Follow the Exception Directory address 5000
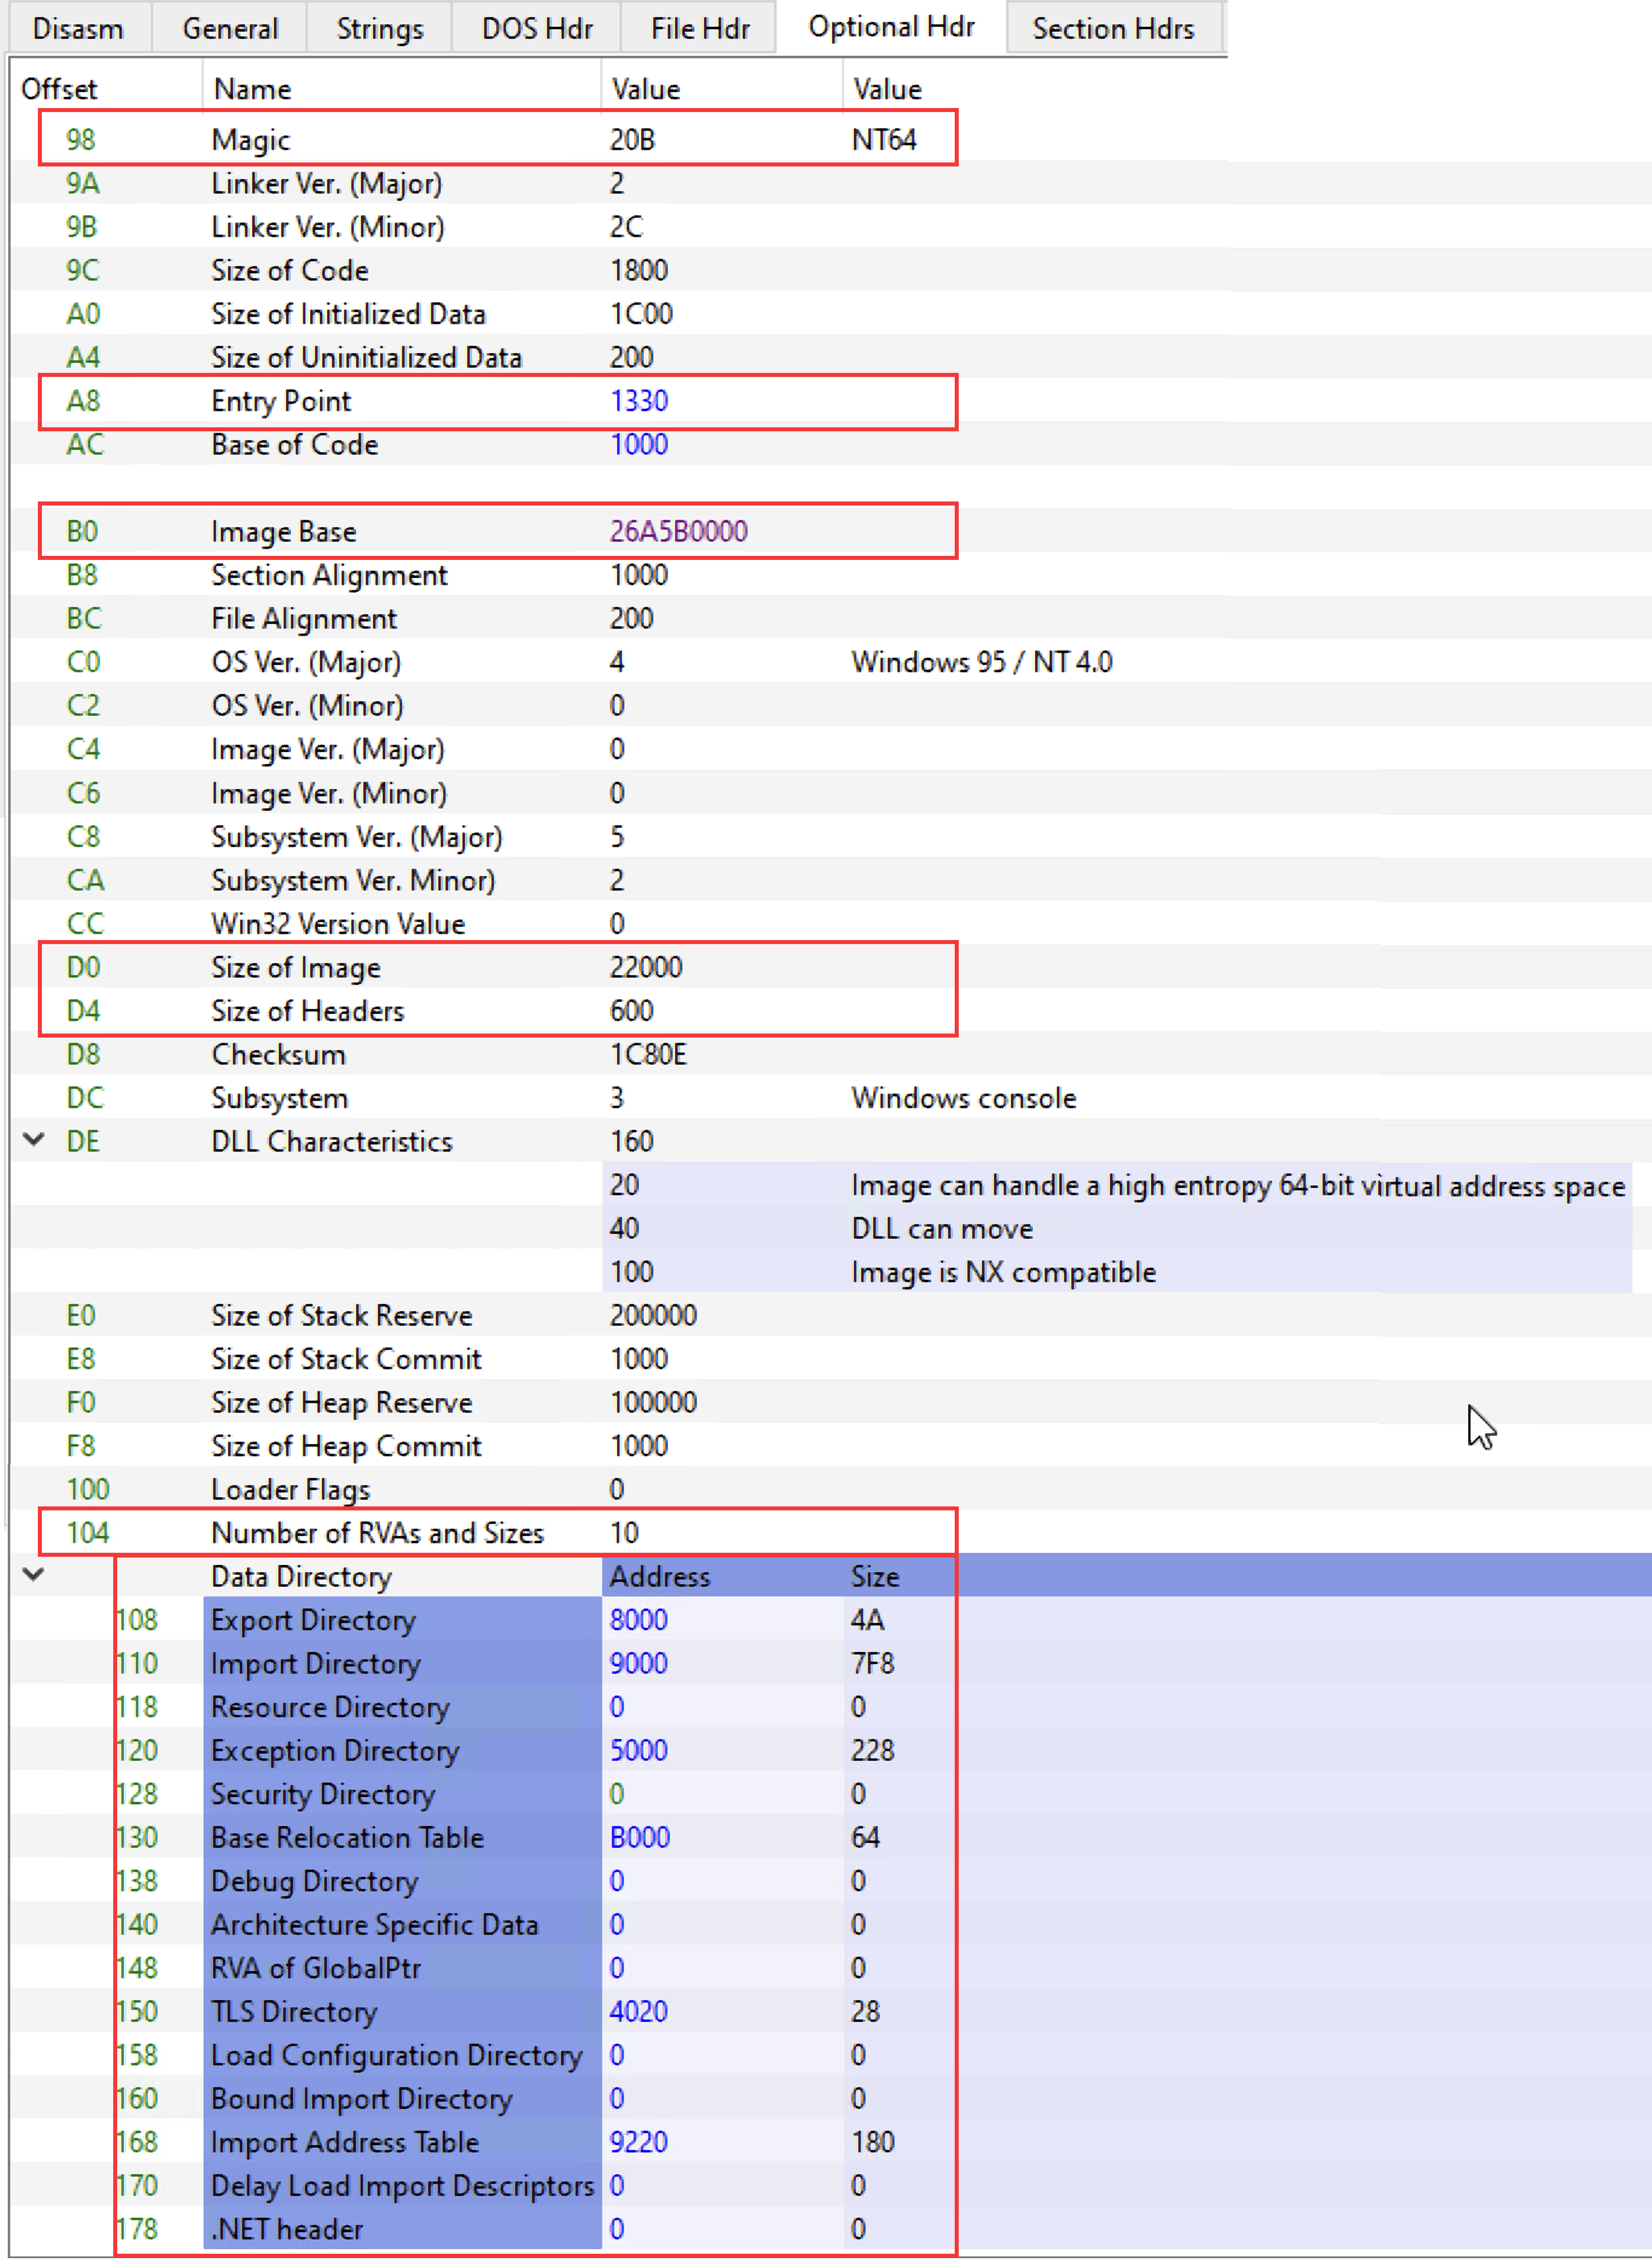Viewport: 1652px width, 2261px height. point(639,1750)
